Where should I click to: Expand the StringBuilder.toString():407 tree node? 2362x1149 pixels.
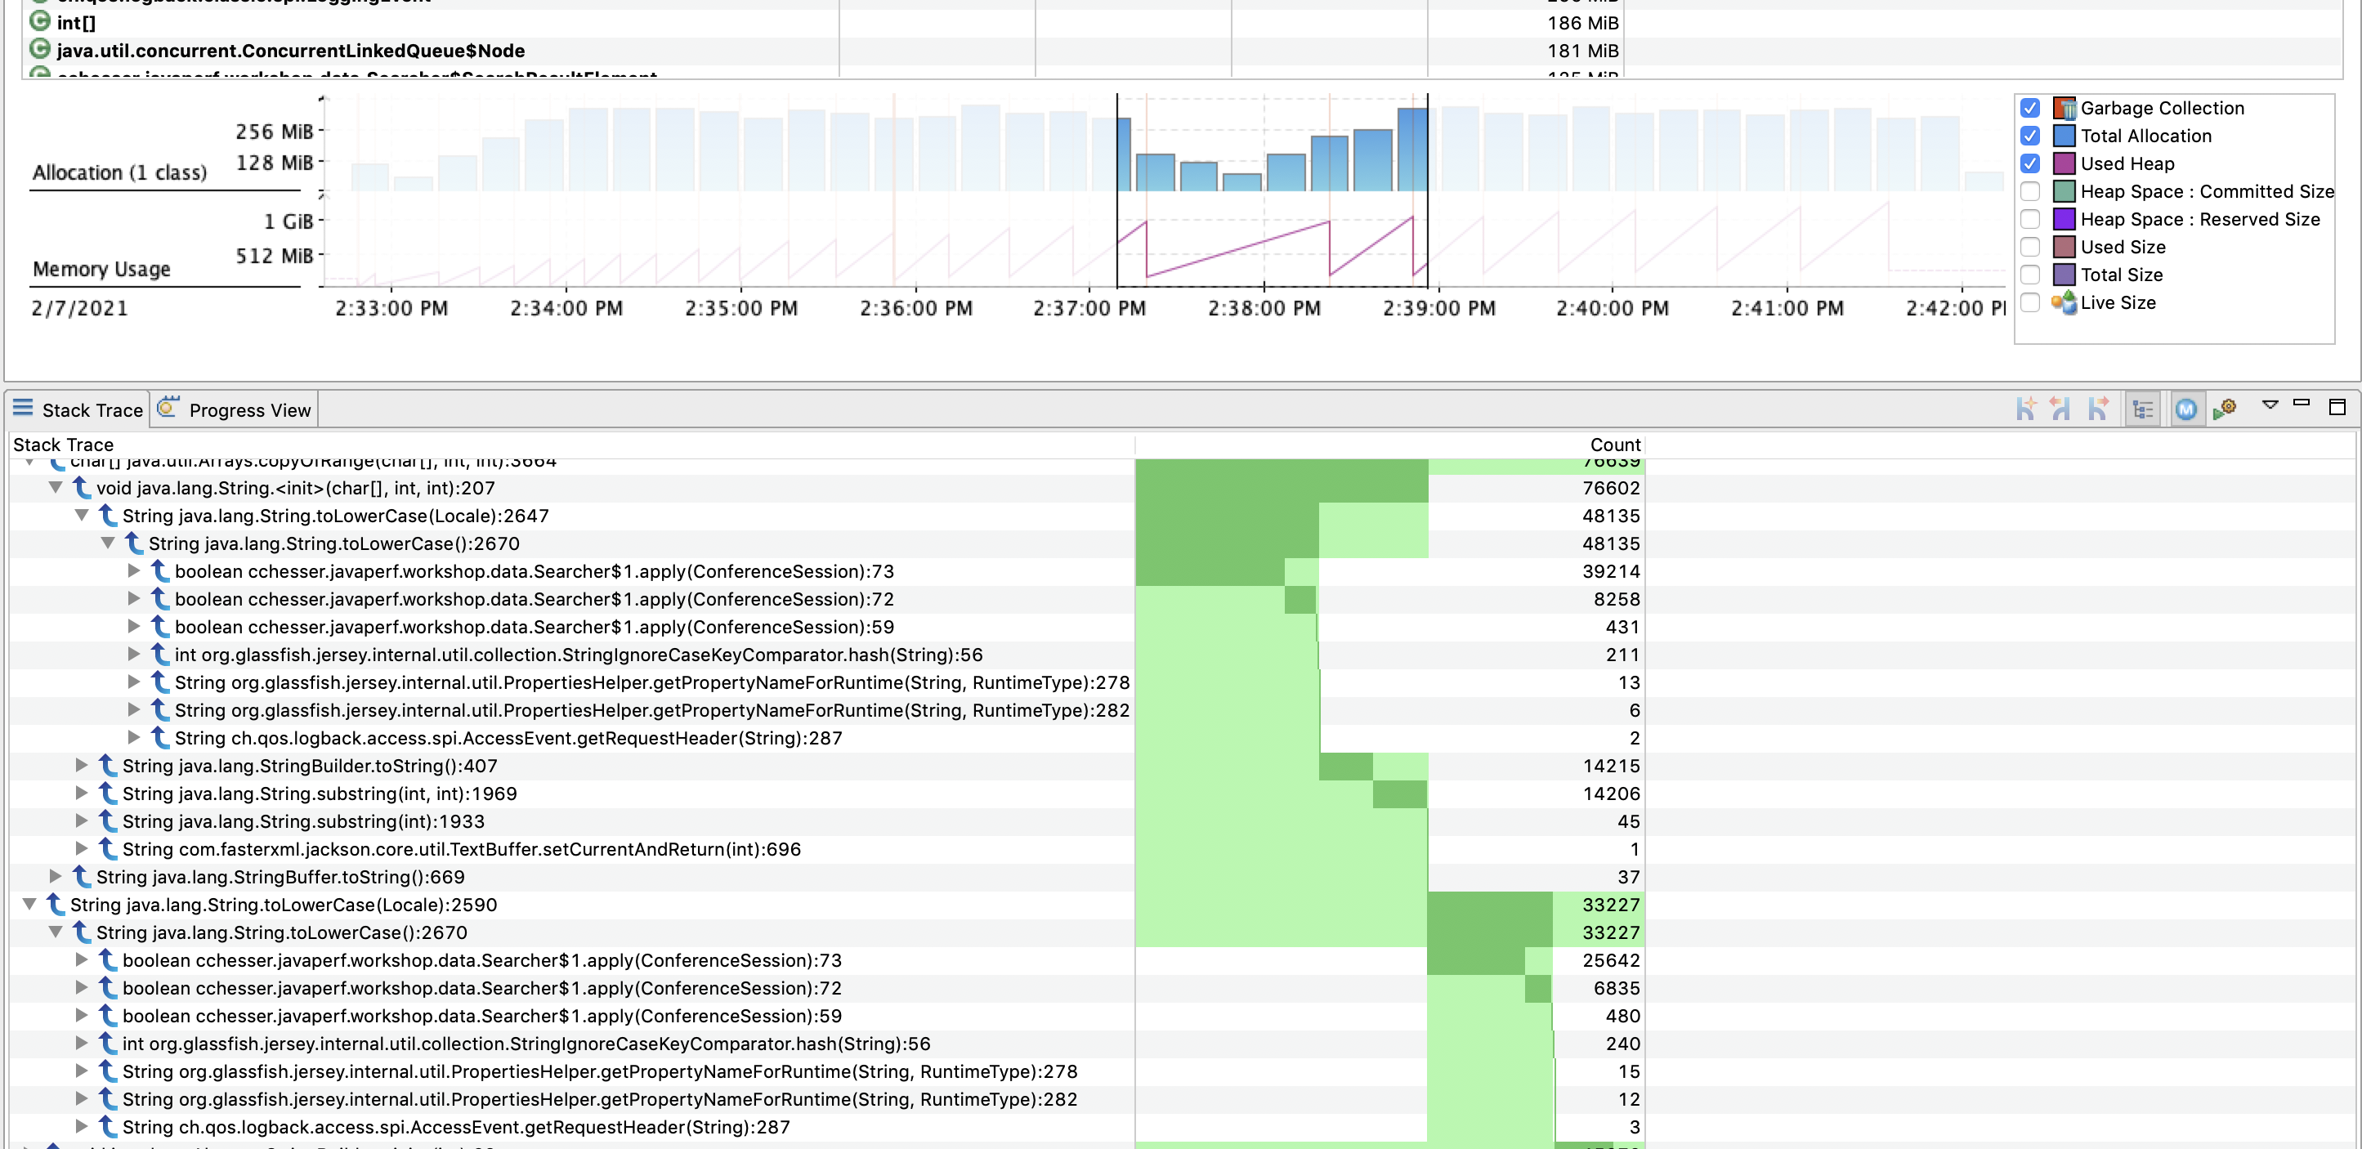click(82, 766)
